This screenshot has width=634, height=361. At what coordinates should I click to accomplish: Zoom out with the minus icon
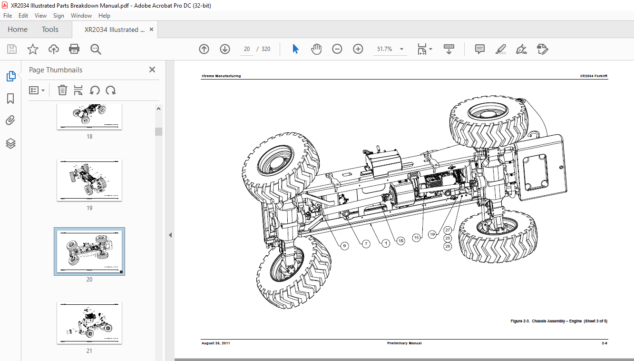pyautogui.click(x=337, y=49)
